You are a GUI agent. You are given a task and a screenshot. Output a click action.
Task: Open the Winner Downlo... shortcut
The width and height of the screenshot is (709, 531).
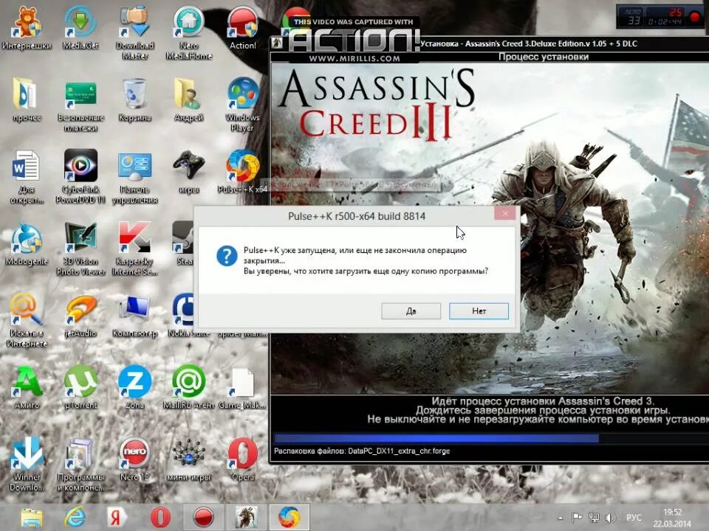point(27,464)
